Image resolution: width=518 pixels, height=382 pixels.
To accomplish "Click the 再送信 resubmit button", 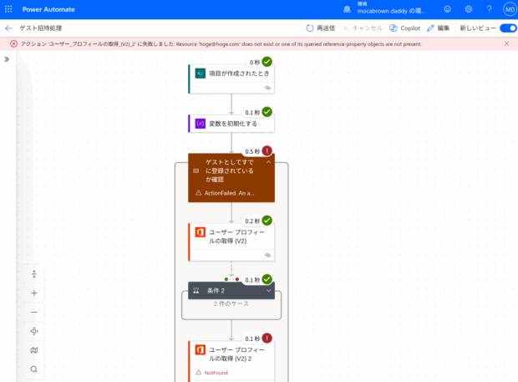I will click(x=321, y=28).
